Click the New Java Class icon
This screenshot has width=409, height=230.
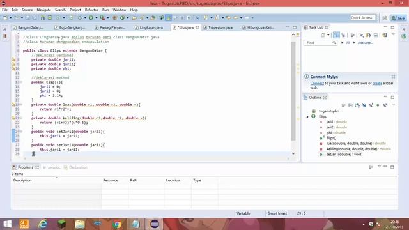pyautogui.click(x=122, y=18)
